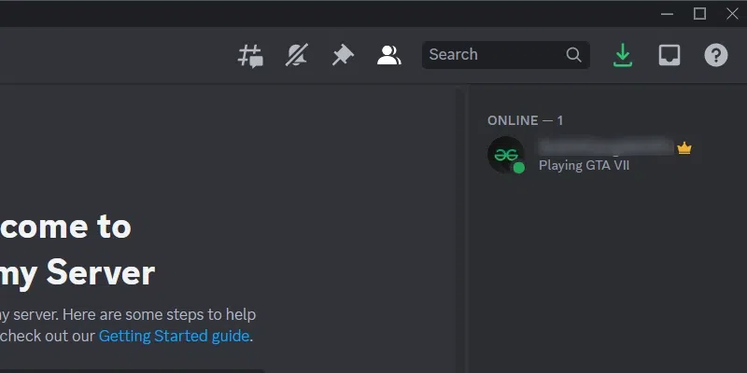Click the green online status dot

click(x=519, y=168)
